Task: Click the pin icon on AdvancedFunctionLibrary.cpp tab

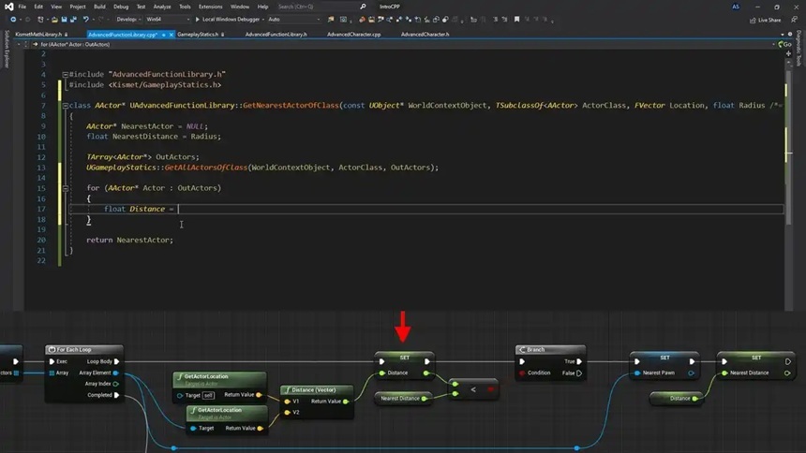Action: 163,35
